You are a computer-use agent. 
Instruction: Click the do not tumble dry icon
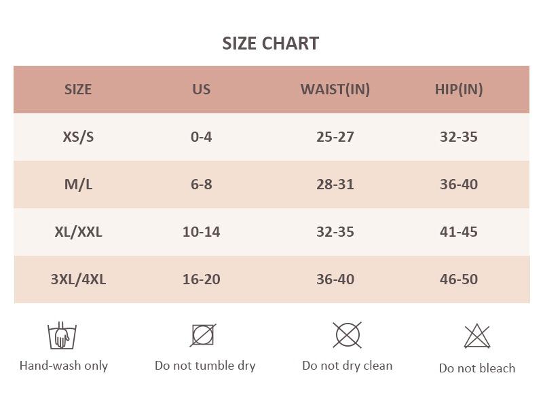[203, 335]
